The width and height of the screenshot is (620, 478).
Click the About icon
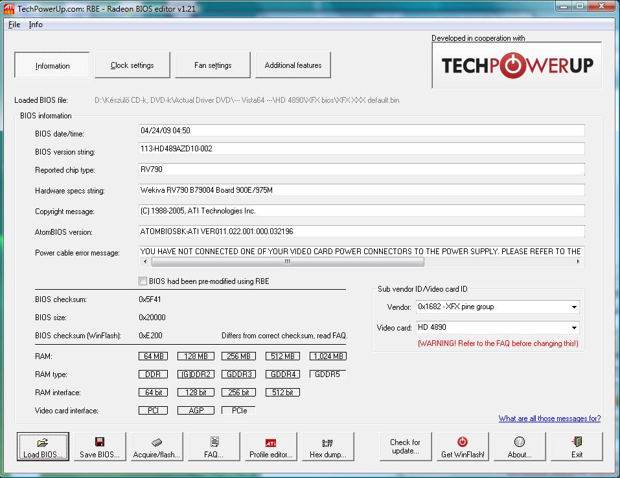coord(519,442)
